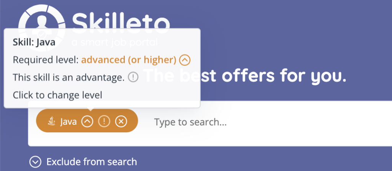Click chevron icon beside "advanced (or higher)"

[185, 60]
